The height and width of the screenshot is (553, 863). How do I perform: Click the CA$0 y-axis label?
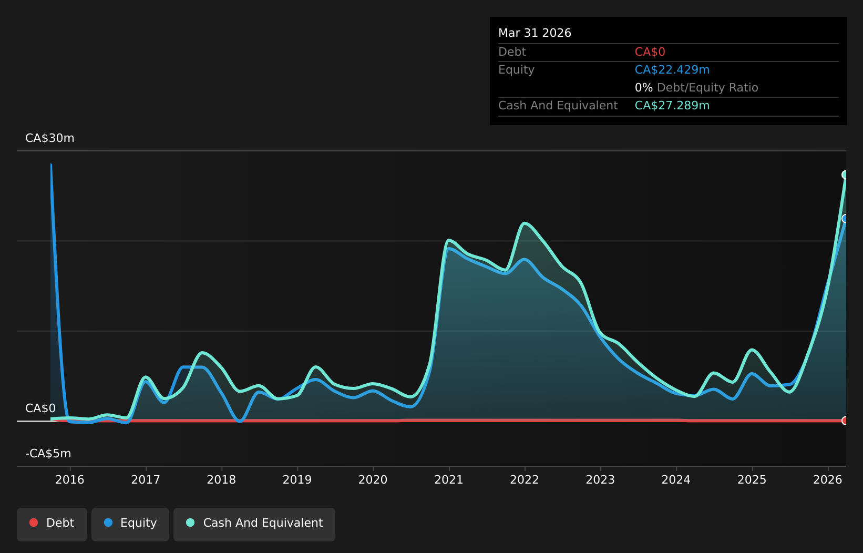(40, 408)
